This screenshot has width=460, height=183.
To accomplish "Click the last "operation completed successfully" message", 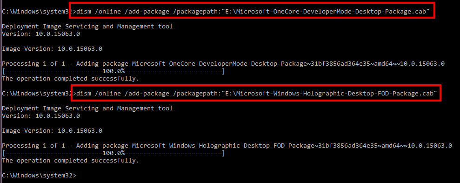I will coord(70,161).
